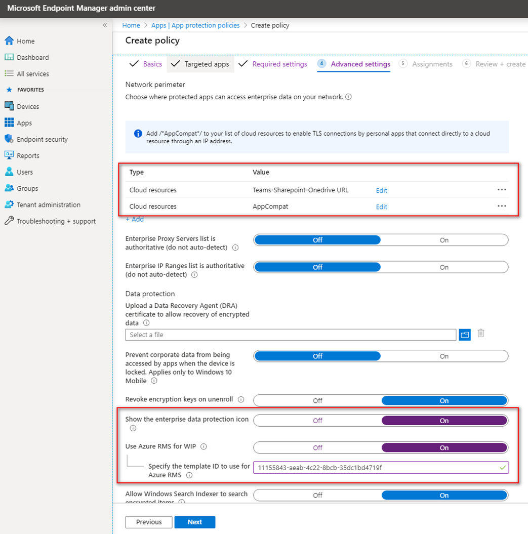The width and height of the screenshot is (528, 534).
Task: Show info for Windows 10 Mobile lock setting
Action: [x=154, y=381]
